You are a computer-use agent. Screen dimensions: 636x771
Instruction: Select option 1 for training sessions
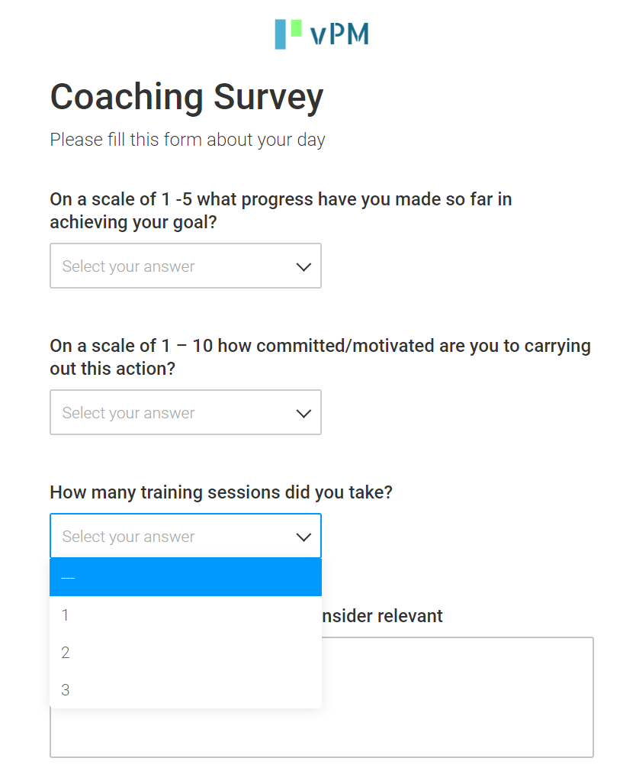click(x=185, y=615)
